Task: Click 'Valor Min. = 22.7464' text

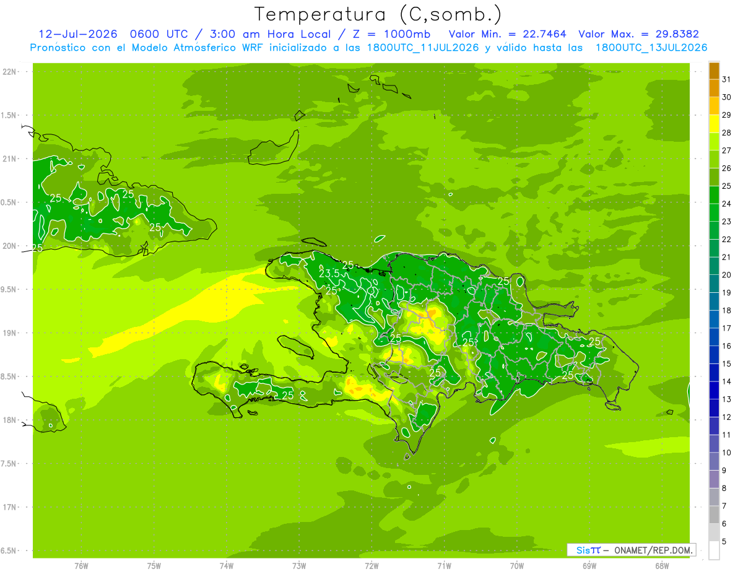Action: [x=508, y=34]
